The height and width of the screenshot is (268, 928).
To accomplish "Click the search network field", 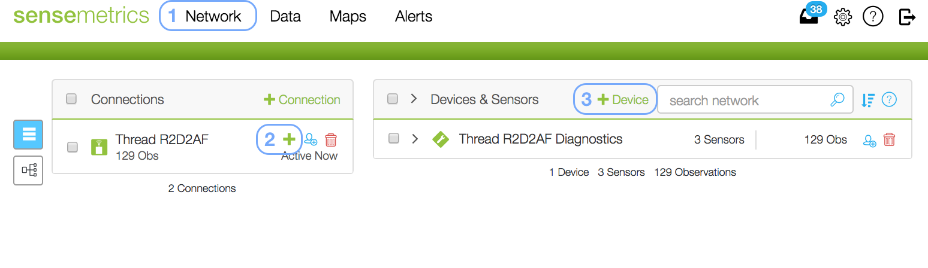I will coord(755,100).
